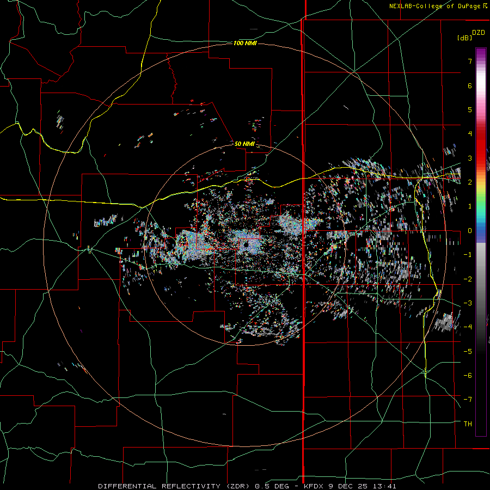This screenshot has width=490, height=490.
Task: Click the "-6" value on the dB scale
Action: point(468,376)
